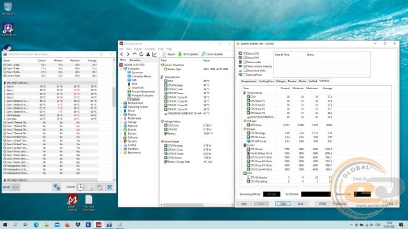The image size is (408, 229).
Task: Expand the Server tree node
Action: click(121, 111)
